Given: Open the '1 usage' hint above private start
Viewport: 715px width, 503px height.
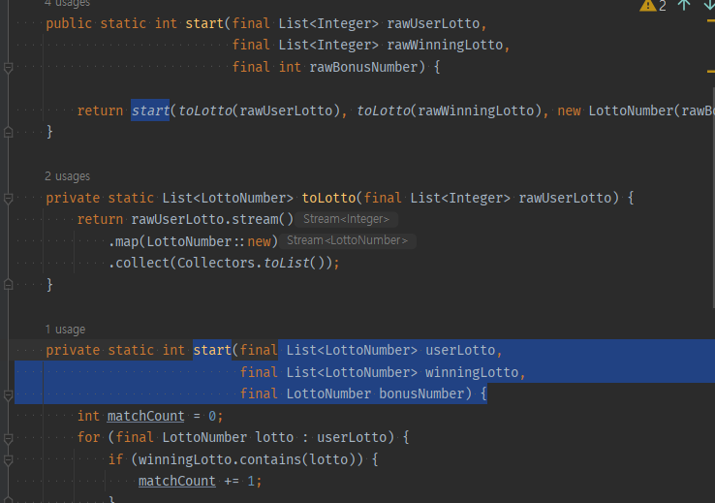Looking at the screenshot, I should click(x=65, y=330).
